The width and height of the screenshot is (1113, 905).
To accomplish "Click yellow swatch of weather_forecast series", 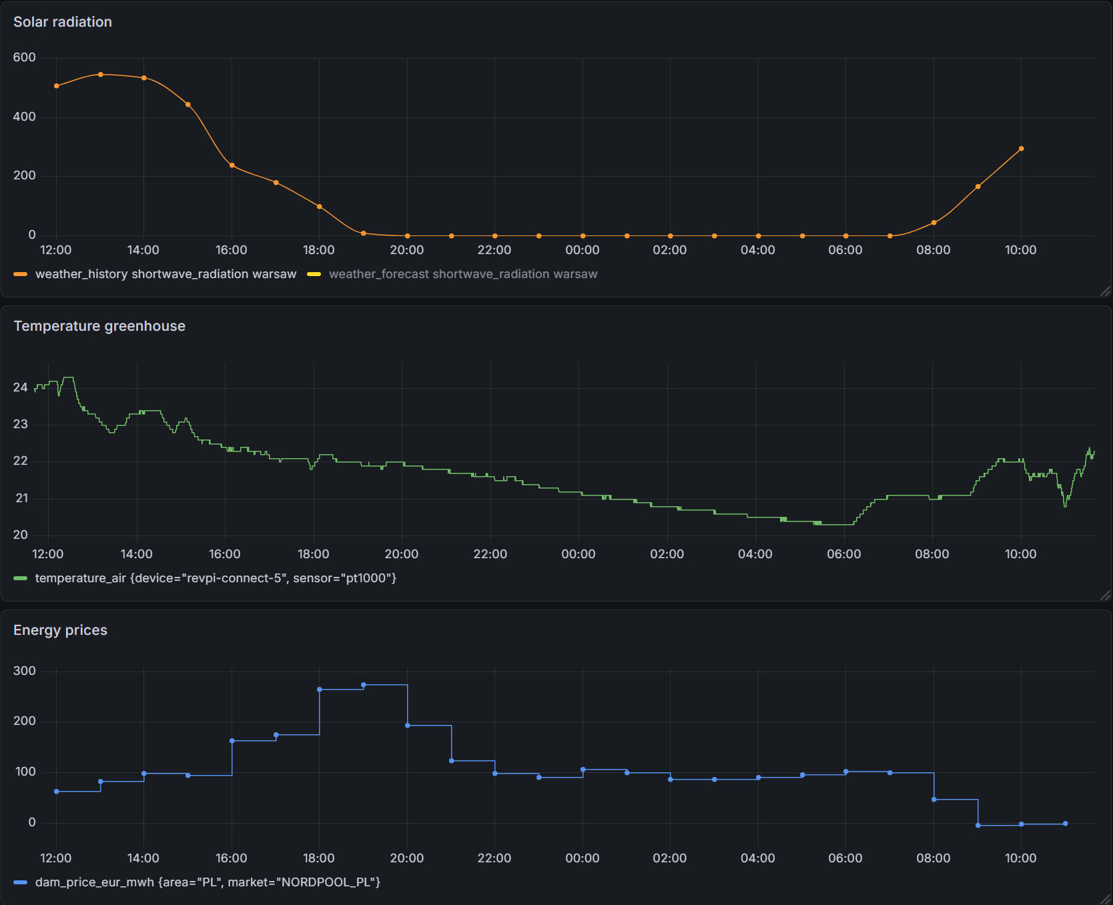I will [x=314, y=274].
